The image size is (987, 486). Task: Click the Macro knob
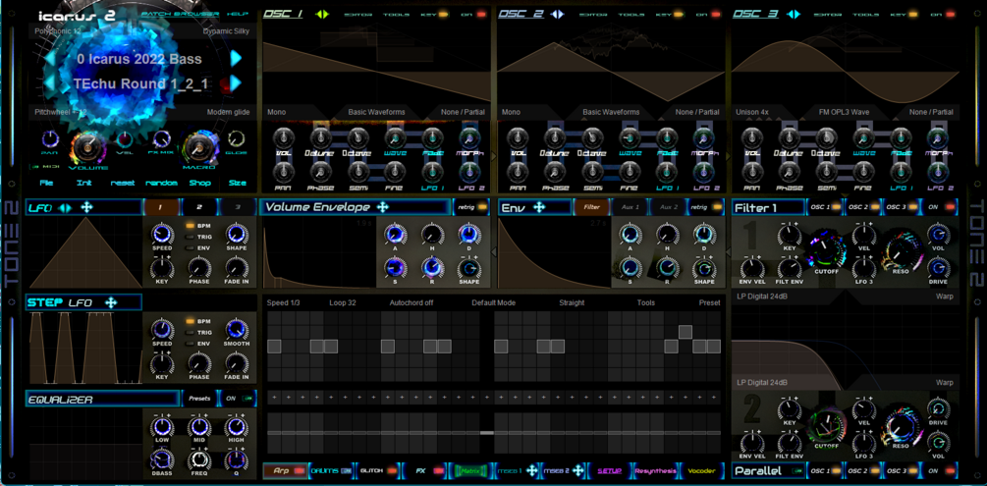tap(199, 146)
